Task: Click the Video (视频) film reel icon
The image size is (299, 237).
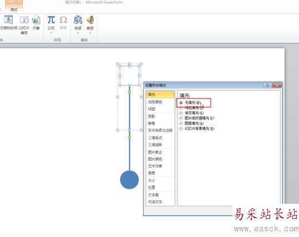Action: click(78, 20)
